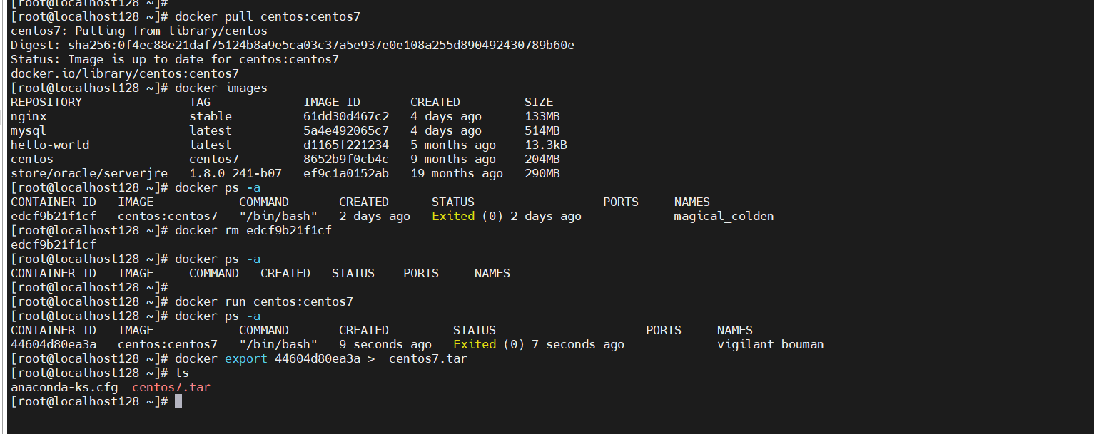This screenshot has height=434, width=1094.
Task: Click the 'docker run centos:centos7' command
Action: pos(264,301)
